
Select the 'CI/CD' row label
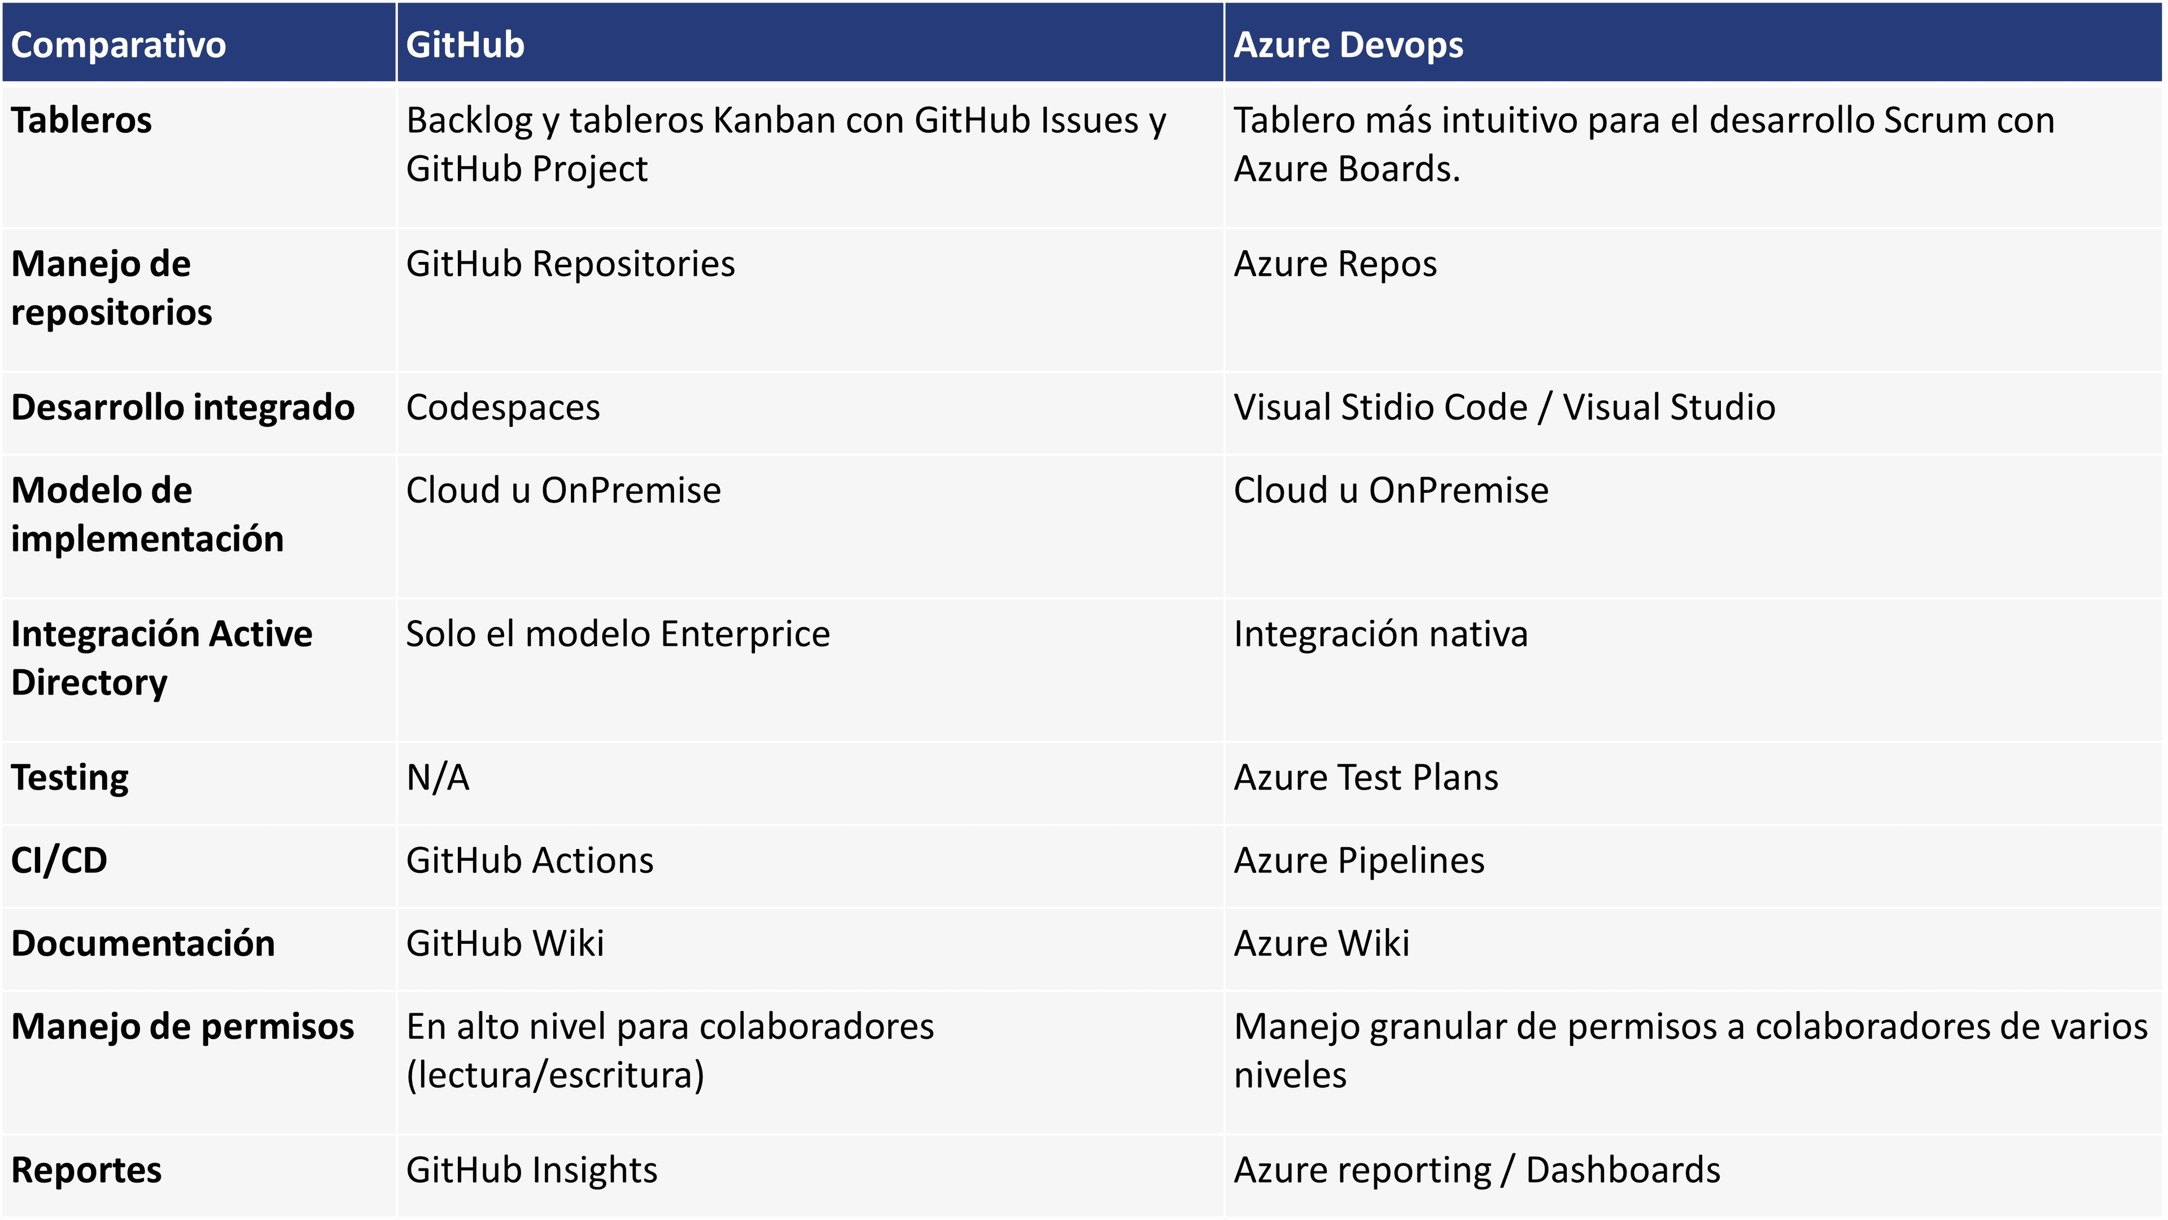199,867
